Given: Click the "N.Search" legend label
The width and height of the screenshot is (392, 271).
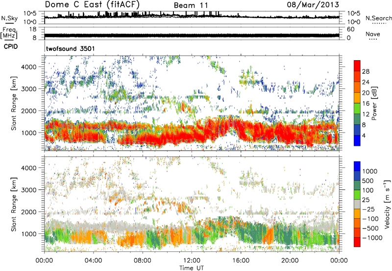Looking at the screenshot, I should click(379, 18).
